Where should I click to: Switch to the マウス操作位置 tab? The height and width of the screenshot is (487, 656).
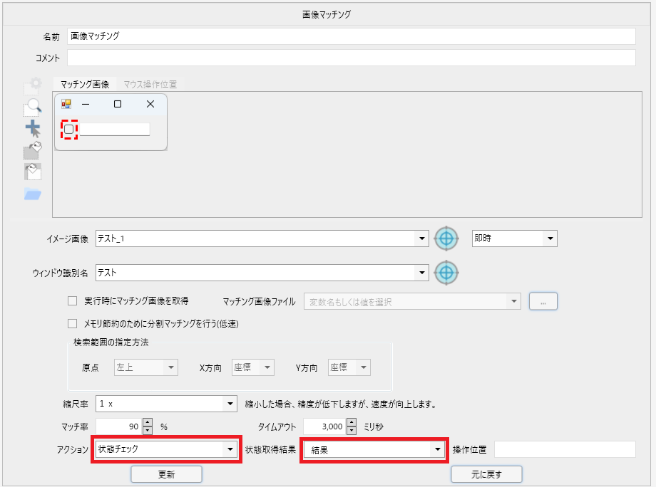coord(150,84)
